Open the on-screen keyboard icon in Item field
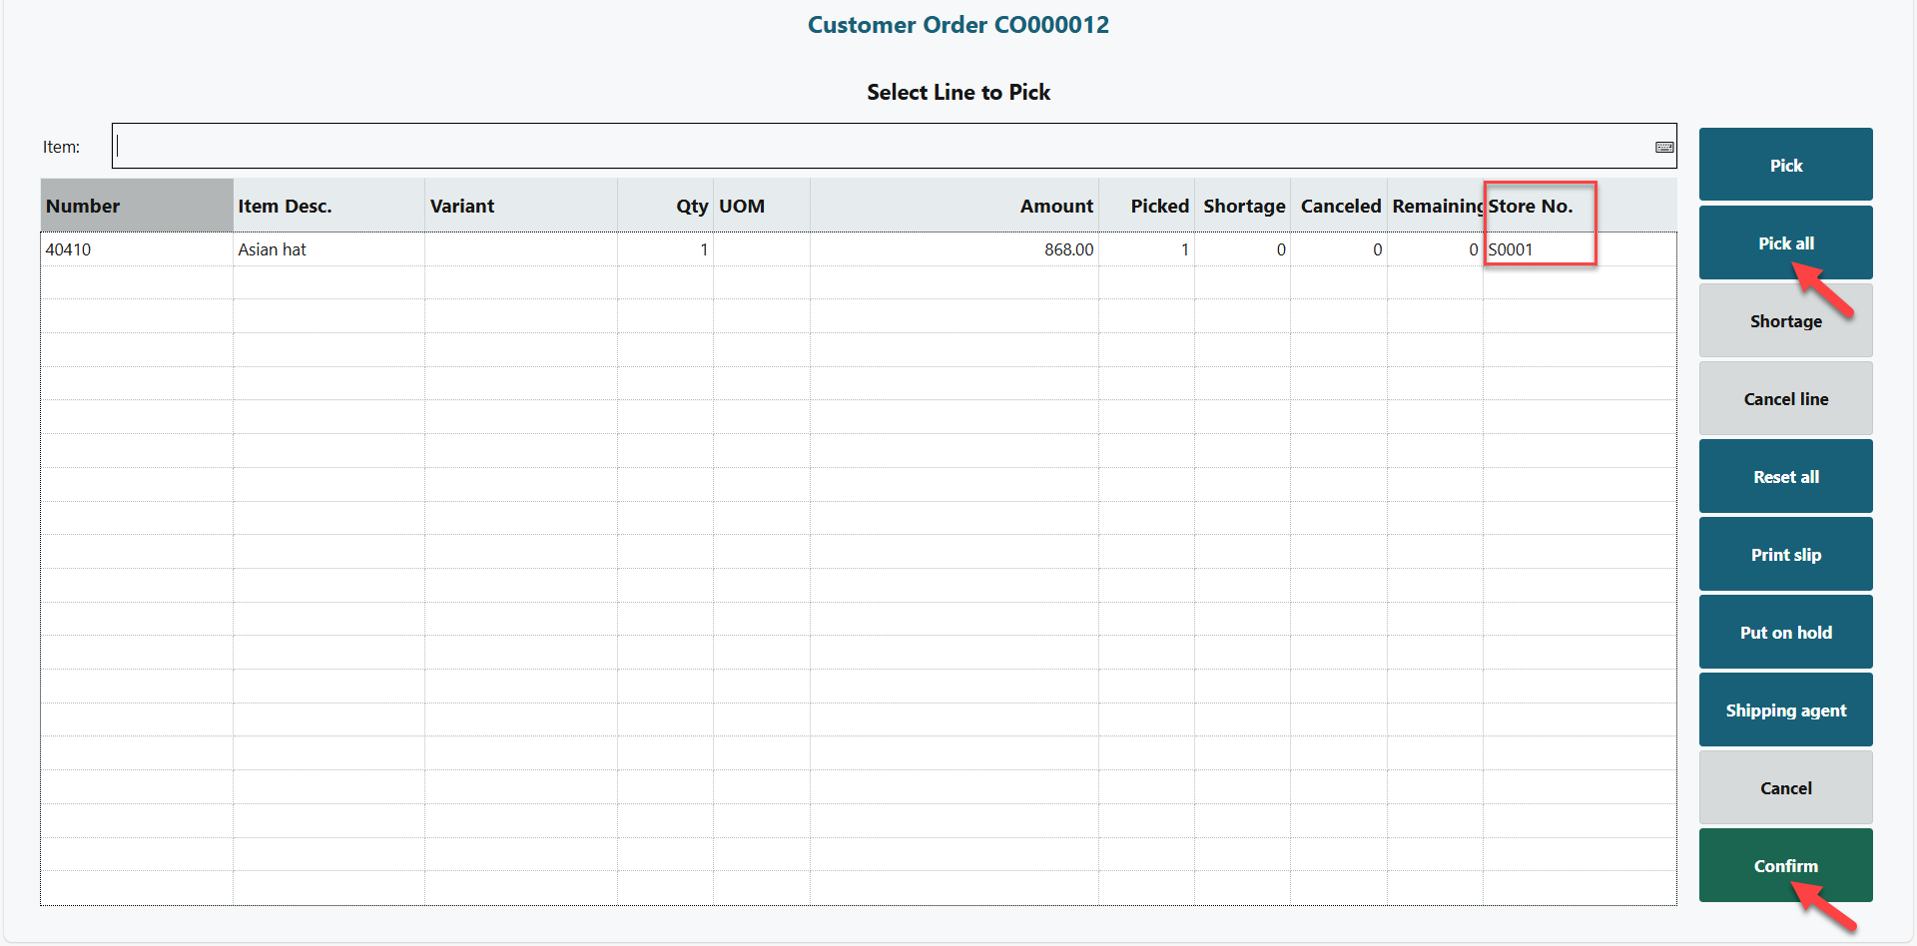This screenshot has height=946, width=1917. [x=1663, y=147]
